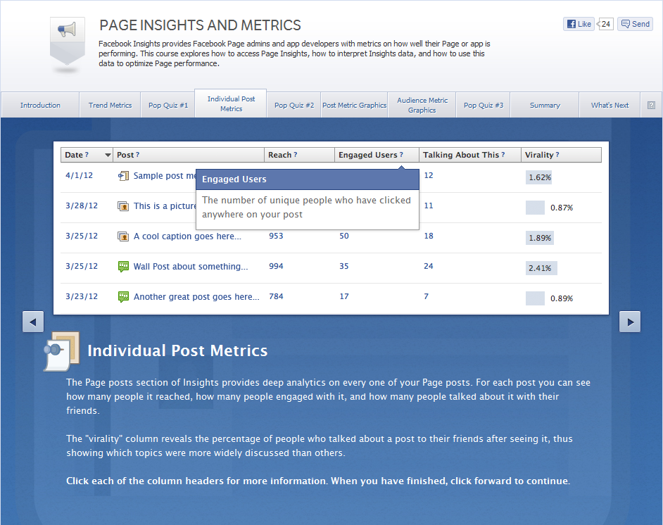Click talking about this value 24
This screenshot has height=525, width=663.
point(429,266)
